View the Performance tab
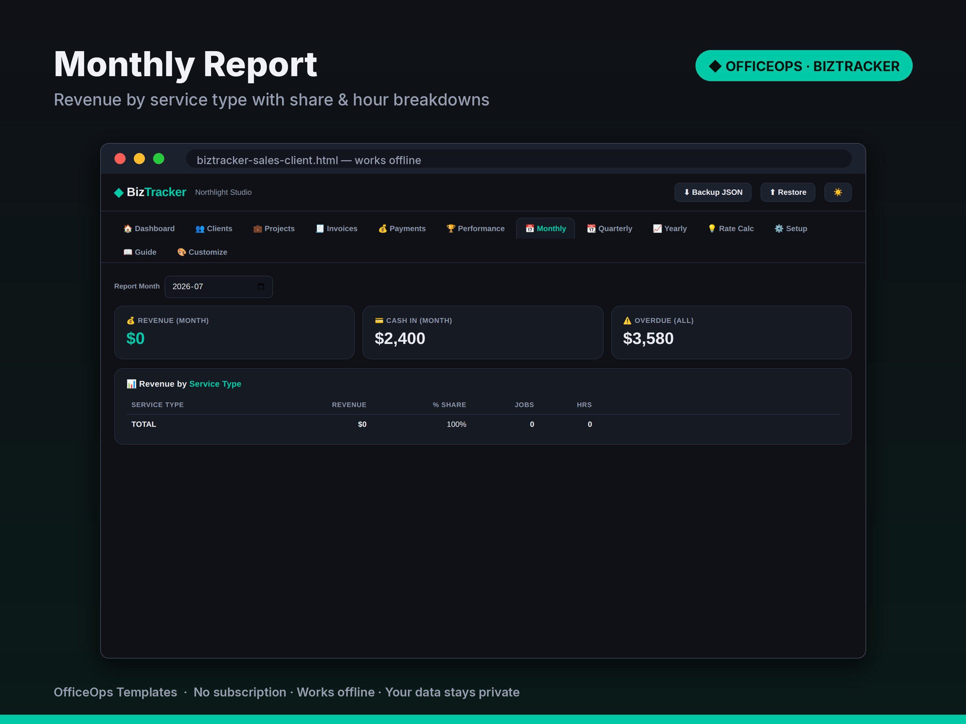The height and width of the screenshot is (724, 966). pyautogui.click(x=475, y=228)
